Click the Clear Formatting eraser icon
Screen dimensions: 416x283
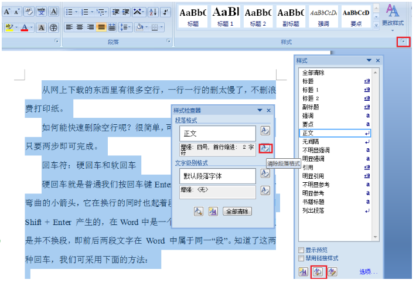(29, 12)
